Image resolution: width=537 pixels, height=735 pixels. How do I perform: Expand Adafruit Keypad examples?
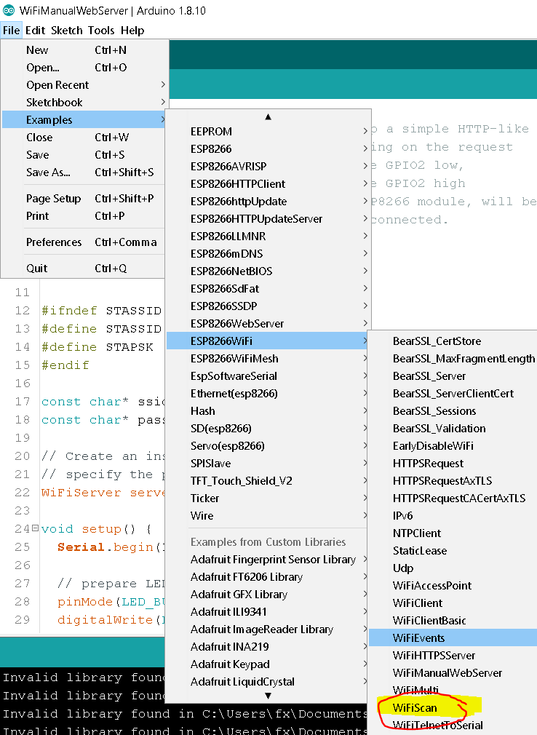point(268,664)
